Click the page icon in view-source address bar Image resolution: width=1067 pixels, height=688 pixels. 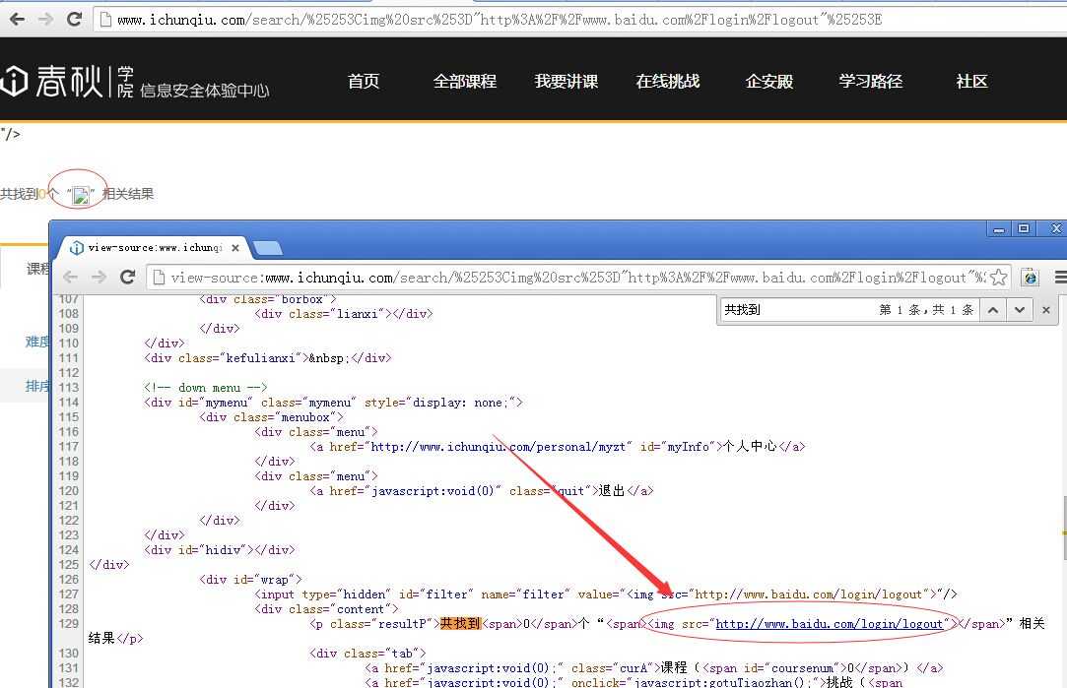pos(159,278)
